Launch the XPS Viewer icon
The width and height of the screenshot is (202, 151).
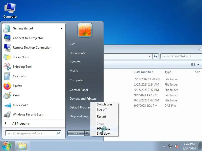pyautogui.click(x=7, y=105)
